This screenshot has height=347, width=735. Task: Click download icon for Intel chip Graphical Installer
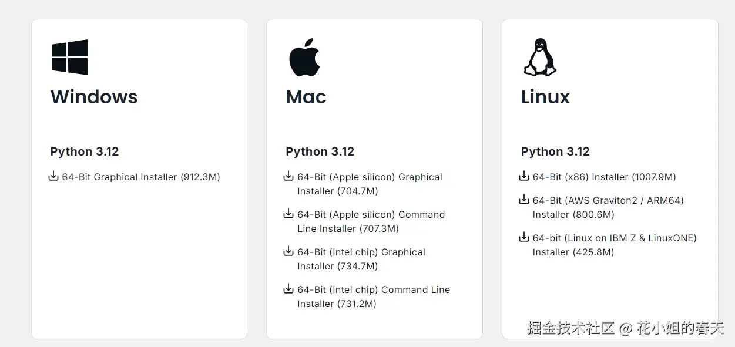point(288,251)
